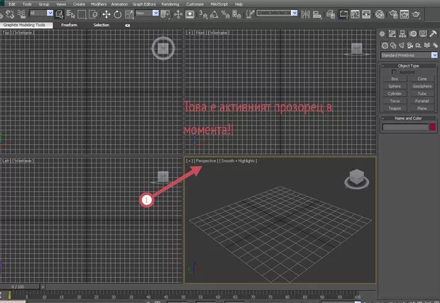Open the Utilities hammer panel

pos(432,33)
